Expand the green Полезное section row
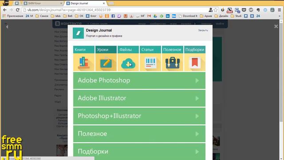The height and width of the screenshot is (160, 284). coord(139,134)
